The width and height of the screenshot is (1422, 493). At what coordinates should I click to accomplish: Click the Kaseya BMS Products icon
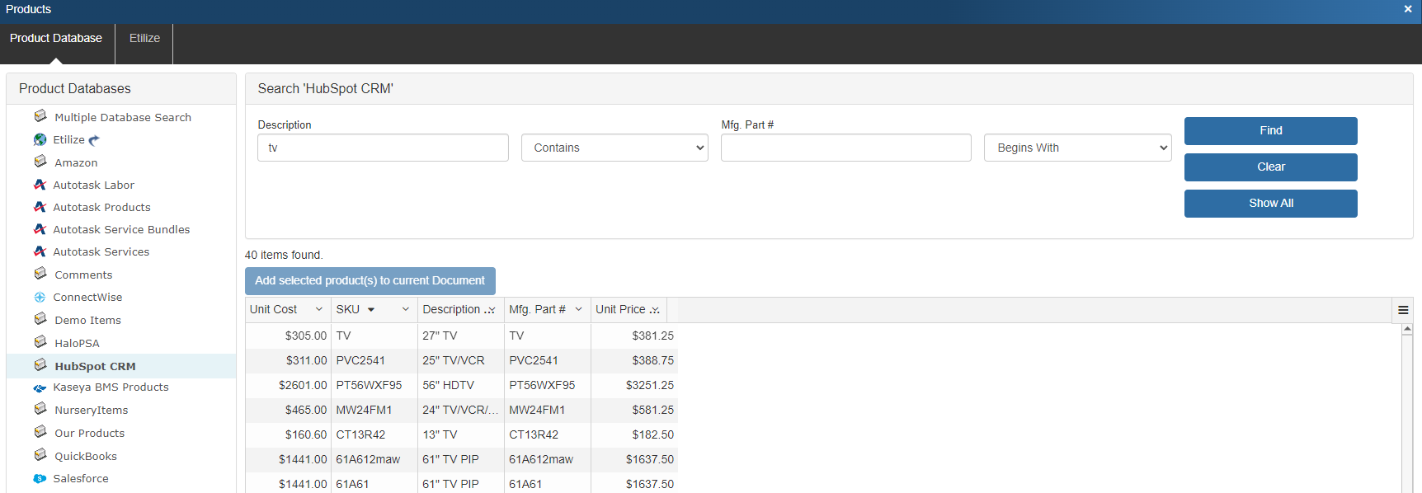coord(40,387)
